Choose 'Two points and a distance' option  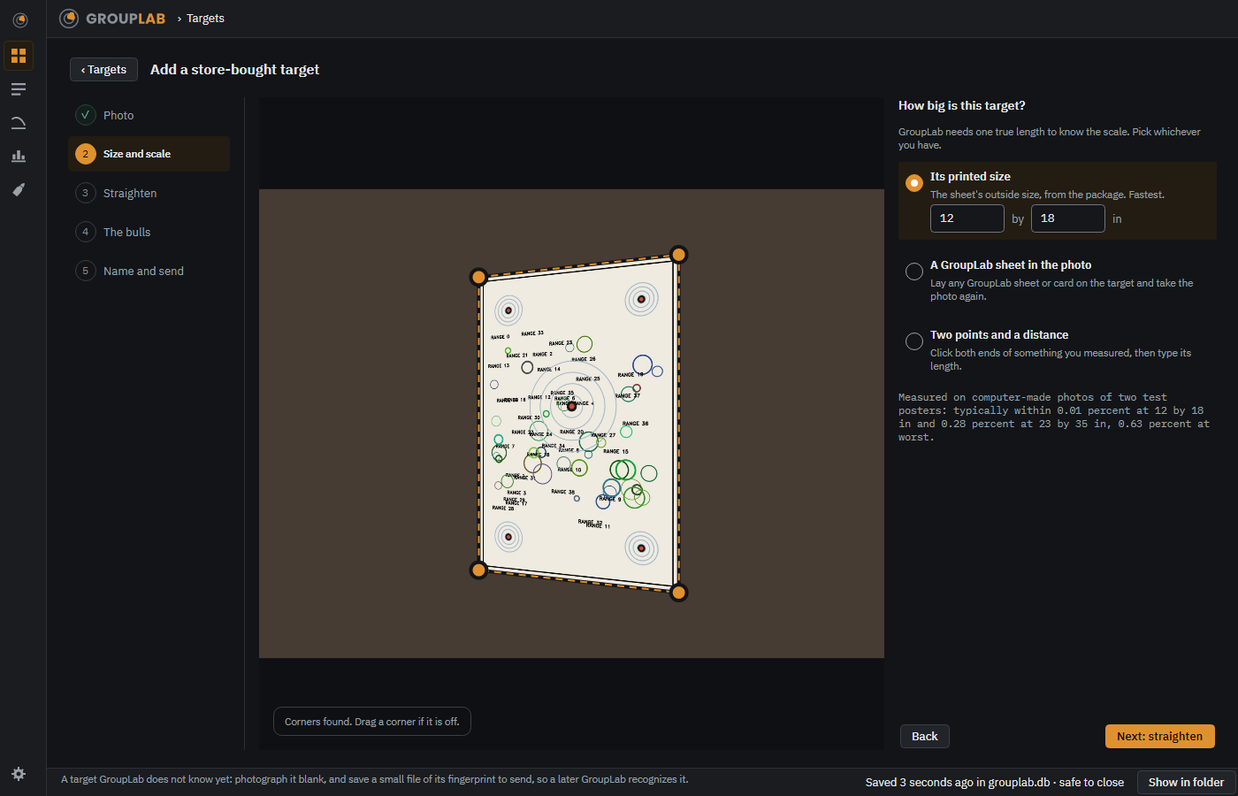tap(914, 341)
